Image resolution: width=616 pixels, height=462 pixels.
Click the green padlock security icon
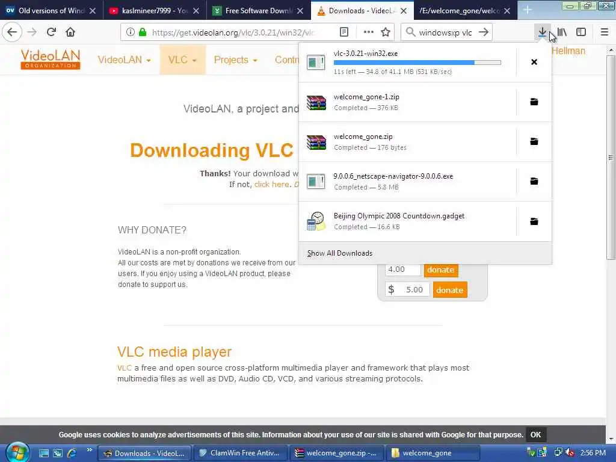point(143,32)
